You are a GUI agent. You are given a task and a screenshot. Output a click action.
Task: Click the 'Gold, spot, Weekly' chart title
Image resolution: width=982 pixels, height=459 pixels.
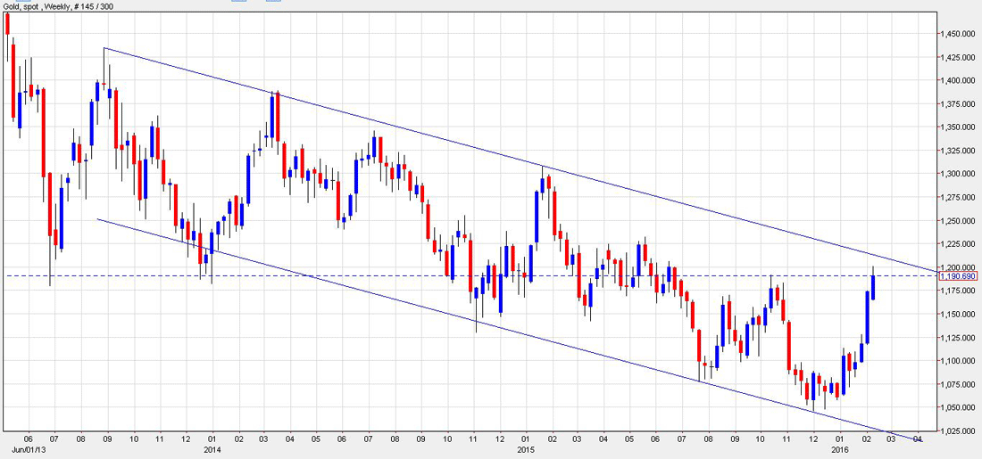(46, 5)
